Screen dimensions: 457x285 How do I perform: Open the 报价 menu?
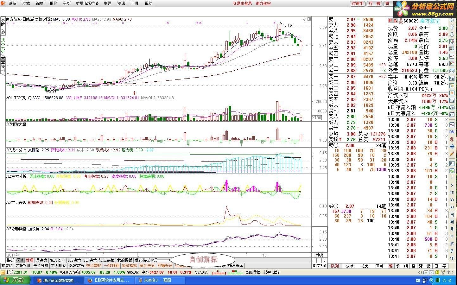53,3
